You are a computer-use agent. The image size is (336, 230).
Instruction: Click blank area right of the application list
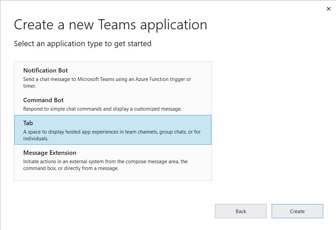tap(273, 121)
